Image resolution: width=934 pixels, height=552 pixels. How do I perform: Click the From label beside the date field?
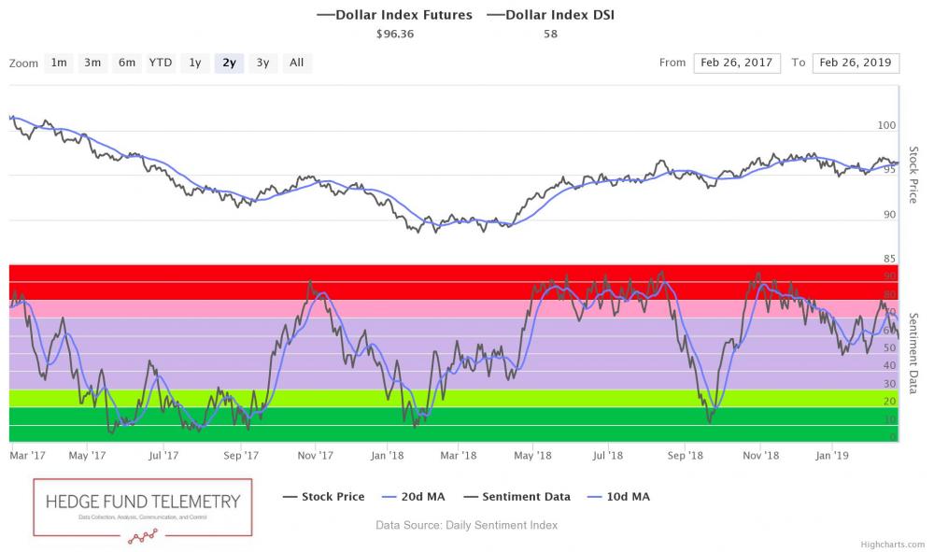point(672,63)
